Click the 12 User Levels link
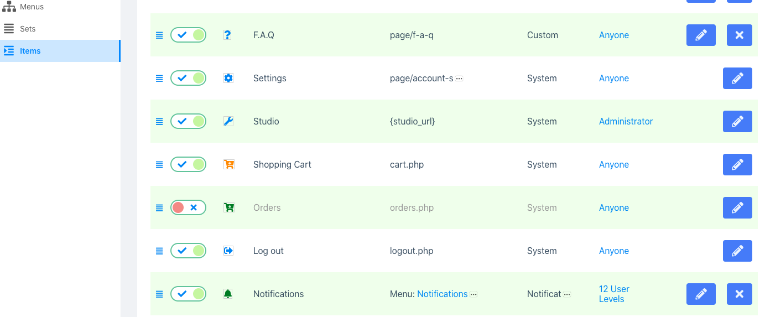This screenshot has width=765, height=317. coord(613,294)
